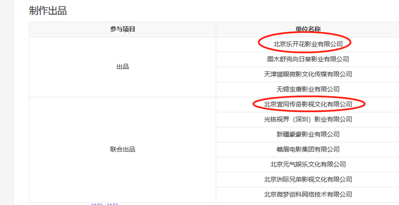Screen dimensions: 399x205
Task: Select 图木舒克向日葵影业有限公司 row
Action: pyautogui.click(x=307, y=59)
